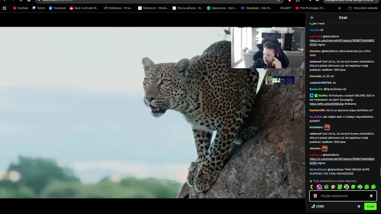The width and height of the screenshot is (381, 214).
Task: Insert the green emote with pink glasses and headphones
Action: click(x=346, y=187)
